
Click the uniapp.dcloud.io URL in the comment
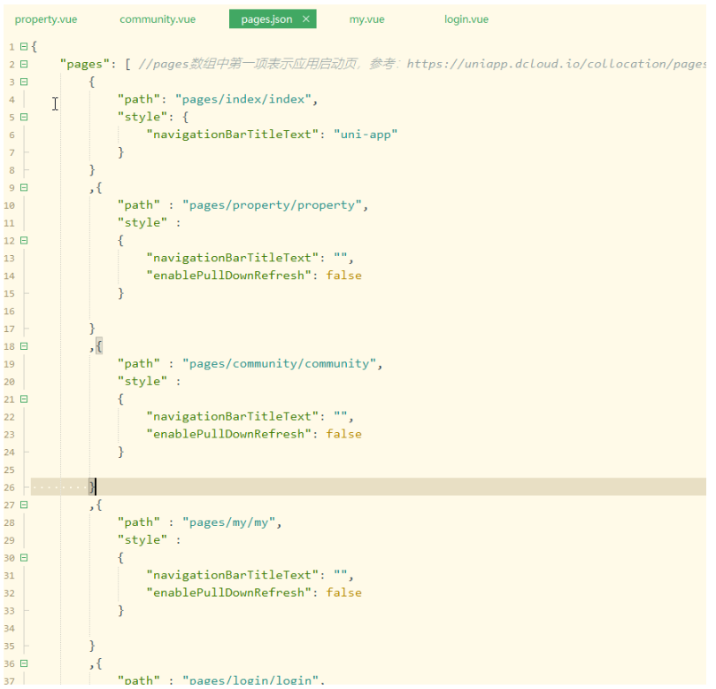[x=556, y=64]
